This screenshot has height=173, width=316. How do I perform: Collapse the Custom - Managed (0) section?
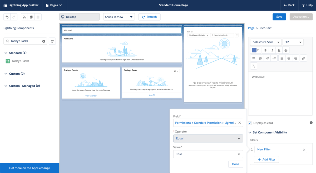[6, 86]
